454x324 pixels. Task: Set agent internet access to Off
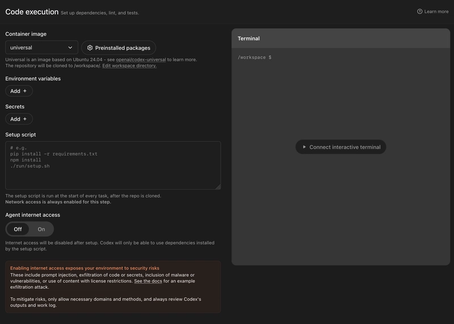tap(18, 229)
